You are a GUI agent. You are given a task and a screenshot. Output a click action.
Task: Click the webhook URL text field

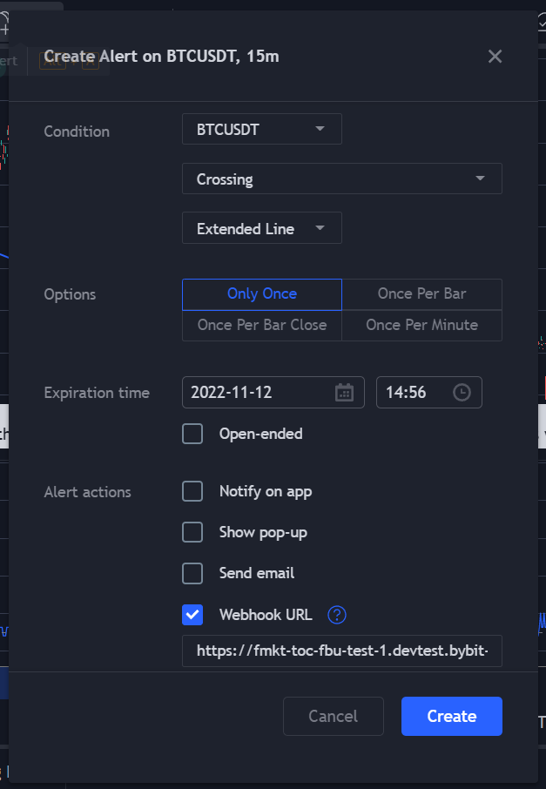click(341, 651)
